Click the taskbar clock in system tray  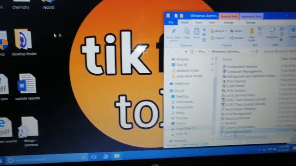point(284,148)
